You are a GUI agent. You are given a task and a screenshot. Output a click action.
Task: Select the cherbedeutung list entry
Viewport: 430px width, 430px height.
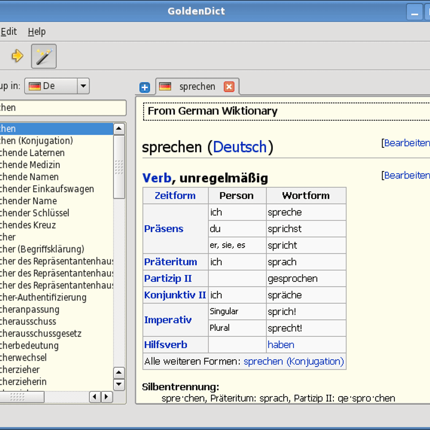point(56,345)
